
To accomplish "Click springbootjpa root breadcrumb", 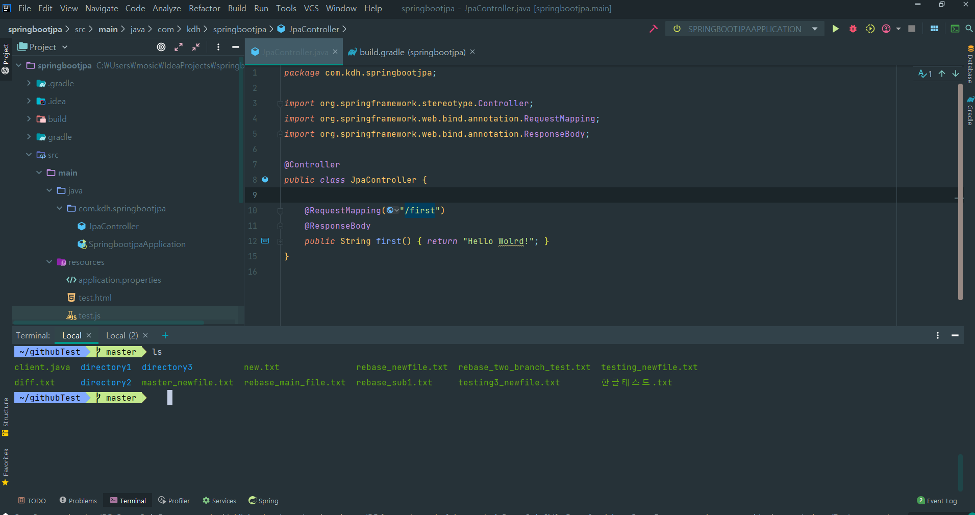I will (35, 29).
